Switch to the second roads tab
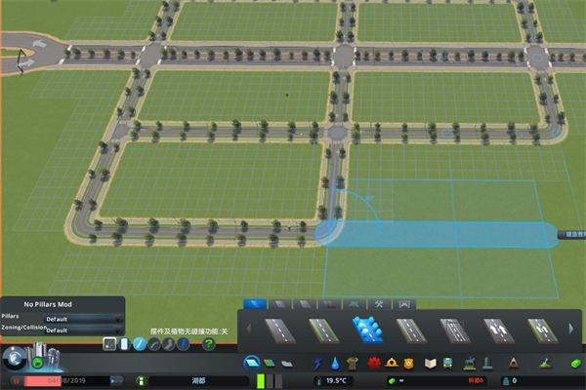Screen dimensions: 586x390 pos(280,304)
